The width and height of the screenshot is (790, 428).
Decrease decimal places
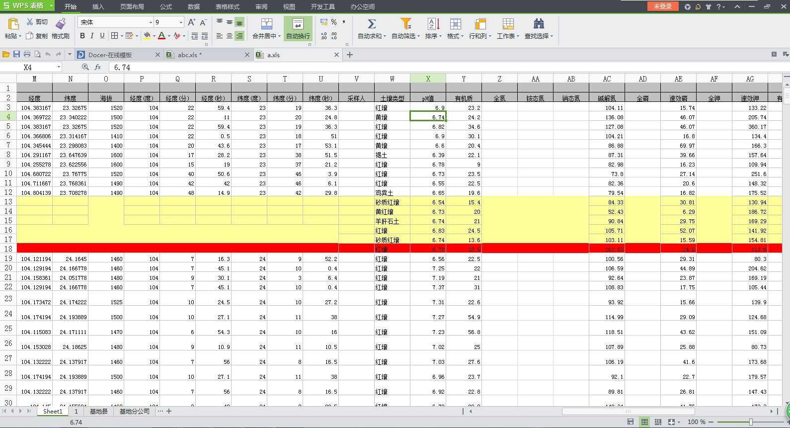(x=334, y=36)
